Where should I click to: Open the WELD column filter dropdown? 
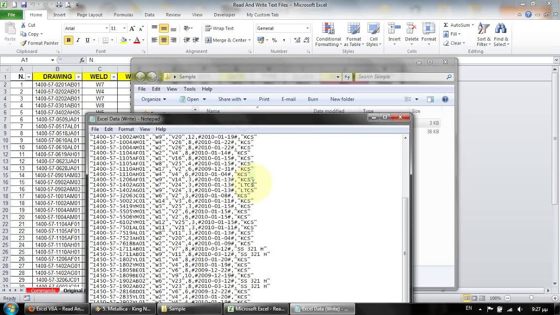[113, 77]
